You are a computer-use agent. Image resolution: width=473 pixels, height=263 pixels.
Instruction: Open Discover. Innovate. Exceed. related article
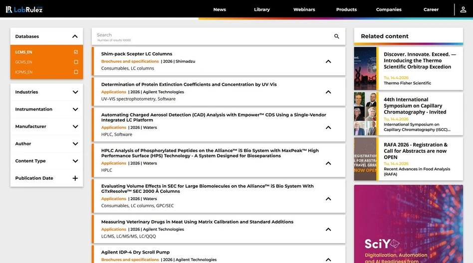pos(420,61)
